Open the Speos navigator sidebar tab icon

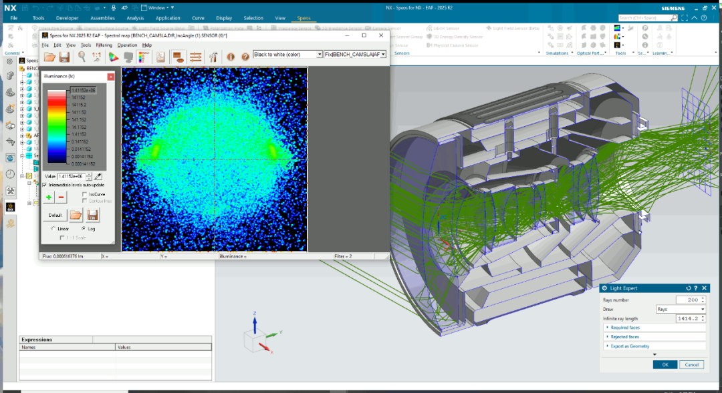click(x=10, y=208)
